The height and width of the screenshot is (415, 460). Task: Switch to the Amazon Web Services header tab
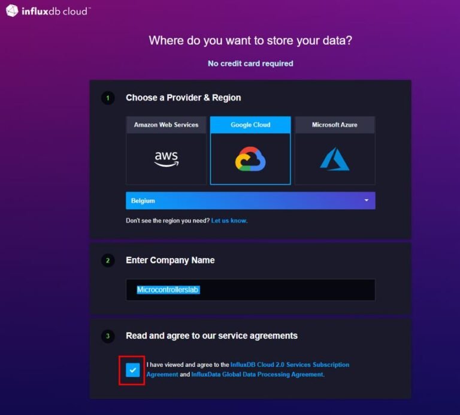pyautogui.click(x=166, y=125)
